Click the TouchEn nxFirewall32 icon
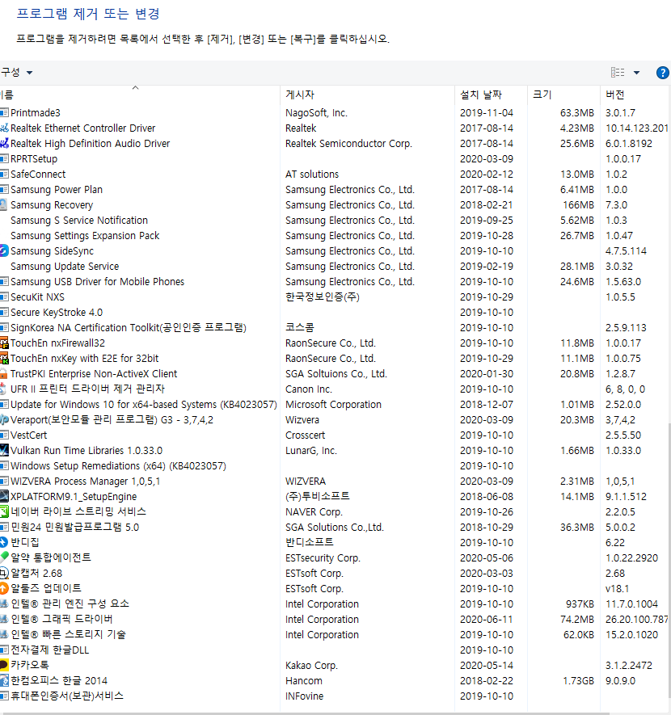 click(x=4, y=343)
